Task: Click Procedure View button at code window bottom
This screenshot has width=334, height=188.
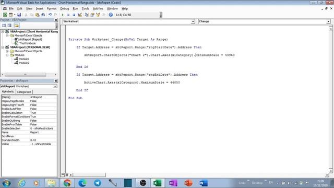Action: pos(63,175)
